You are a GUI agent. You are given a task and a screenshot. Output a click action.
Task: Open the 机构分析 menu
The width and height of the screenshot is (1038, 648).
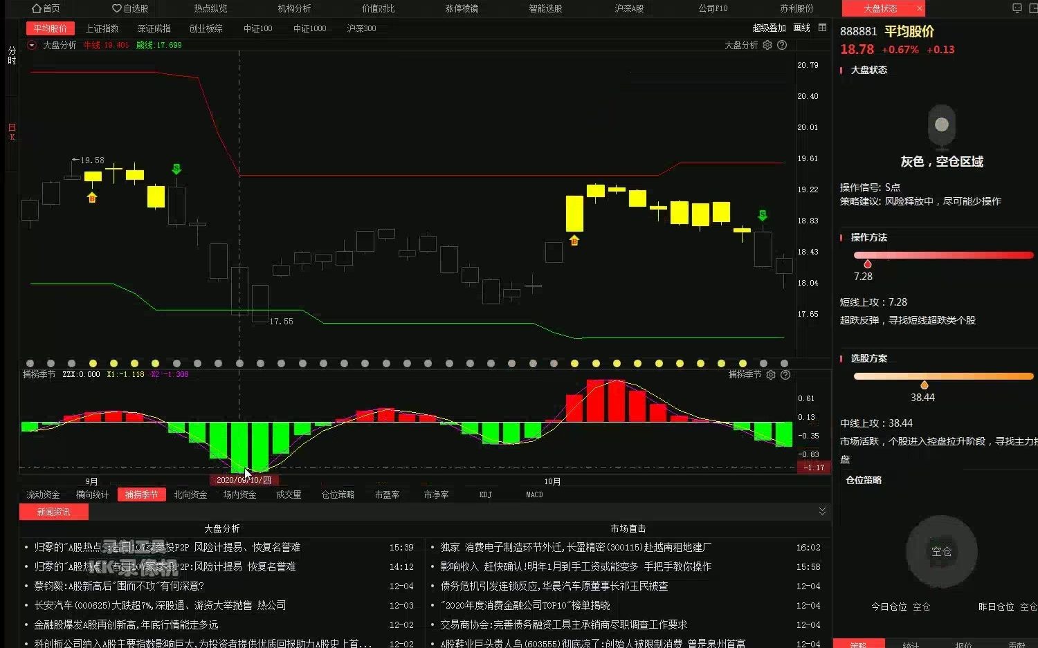[294, 8]
